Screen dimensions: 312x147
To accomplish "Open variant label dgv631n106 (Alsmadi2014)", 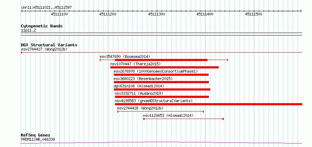I will click(x=139, y=86).
